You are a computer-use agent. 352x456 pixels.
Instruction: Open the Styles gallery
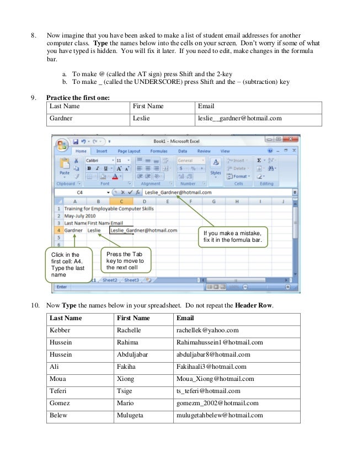coord(216,167)
